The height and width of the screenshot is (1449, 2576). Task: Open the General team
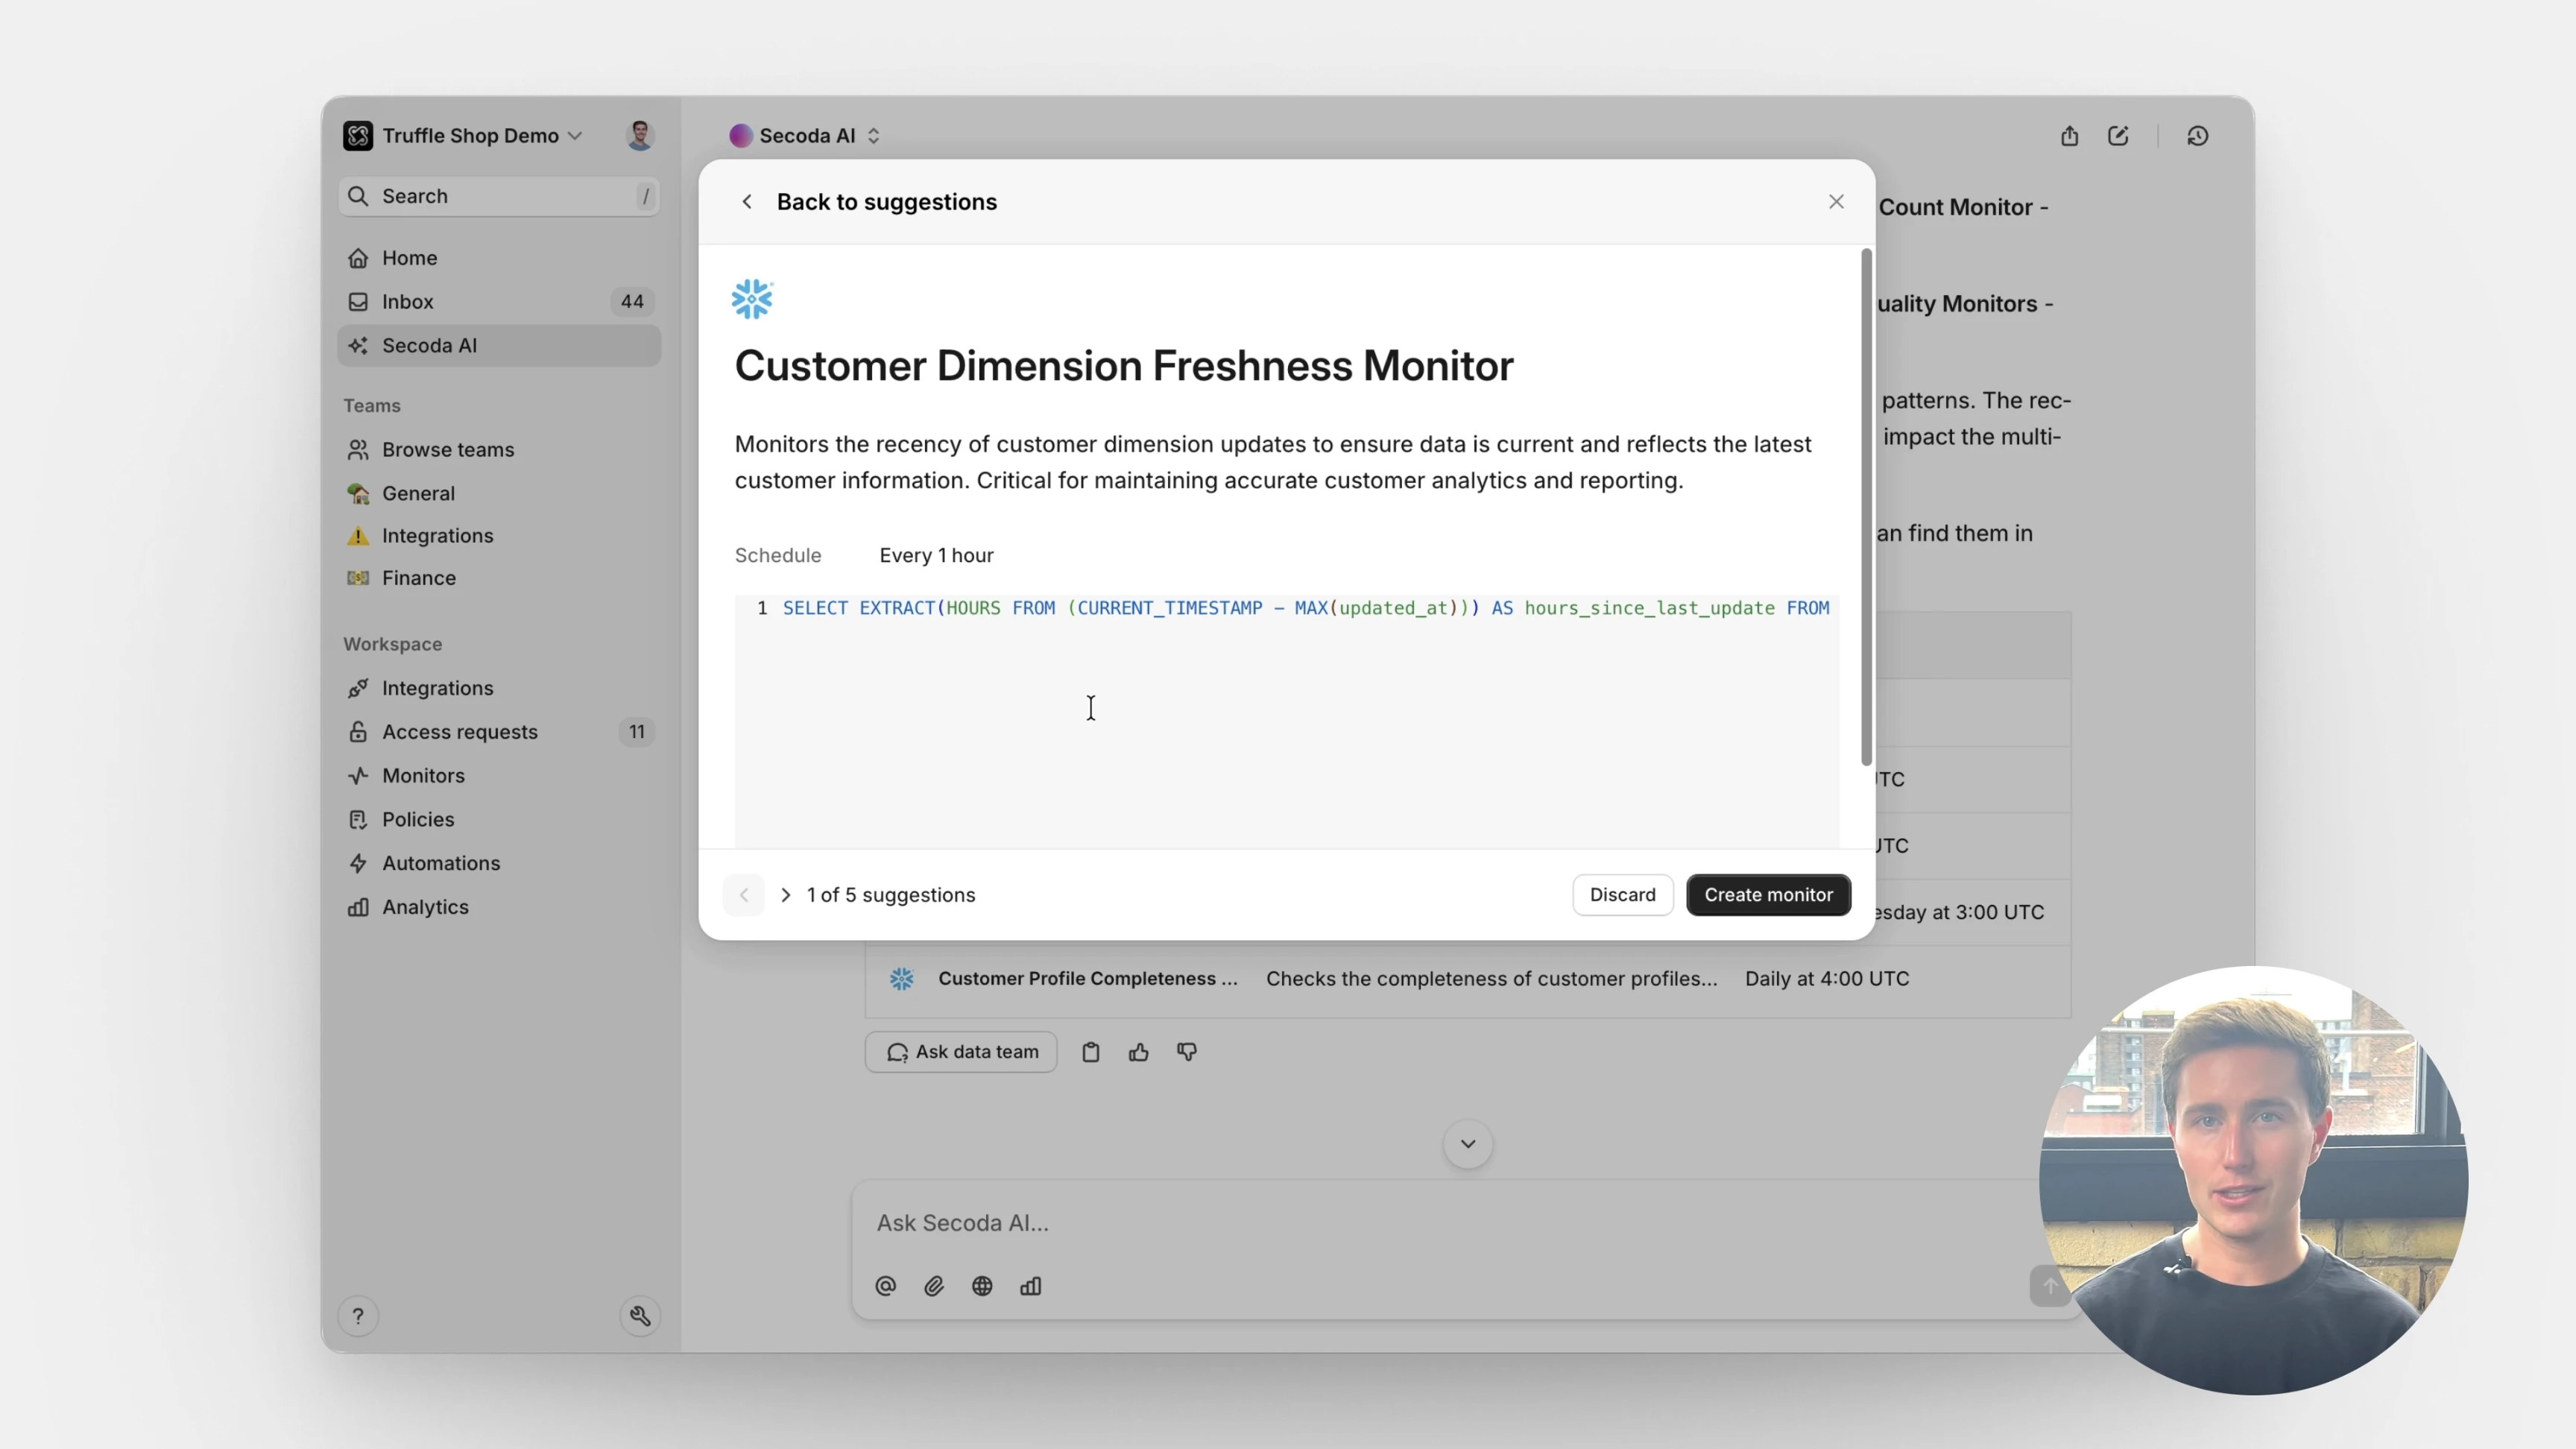(499, 493)
